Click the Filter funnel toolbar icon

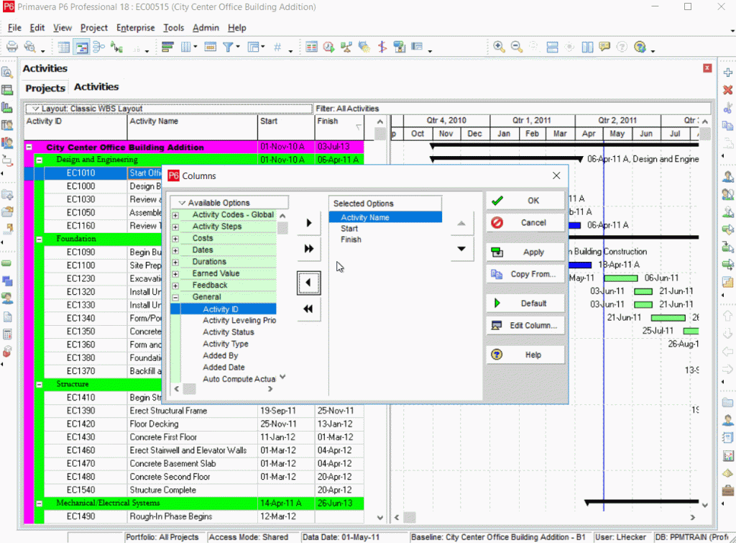coord(228,47)
